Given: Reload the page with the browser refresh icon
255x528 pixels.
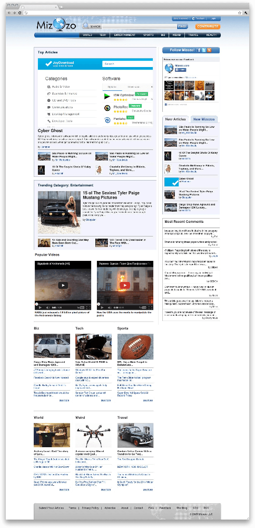Looking at the screenshot, I should tap(20, 13).
